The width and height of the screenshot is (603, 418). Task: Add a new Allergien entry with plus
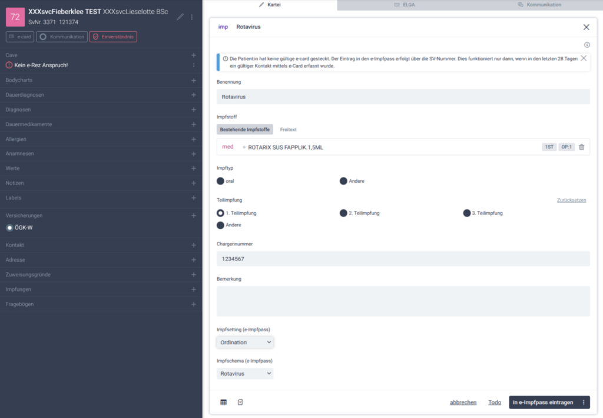pos(193,139)
